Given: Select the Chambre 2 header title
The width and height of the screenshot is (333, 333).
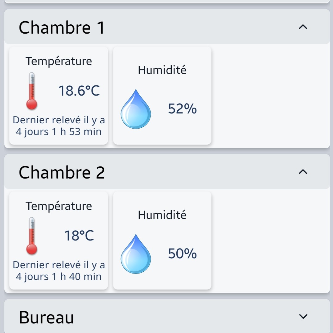Looking at the screenshot, I should pos(62,172).
